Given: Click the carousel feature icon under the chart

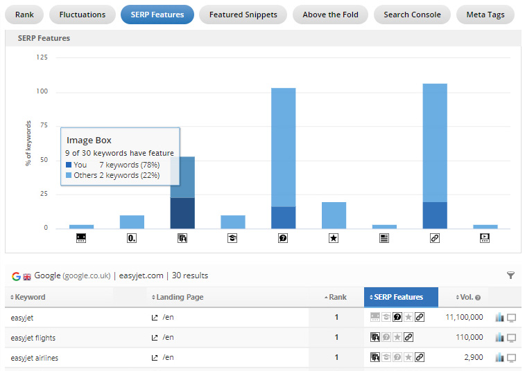Looking at the screenshot, I should [x=81, y=238].
